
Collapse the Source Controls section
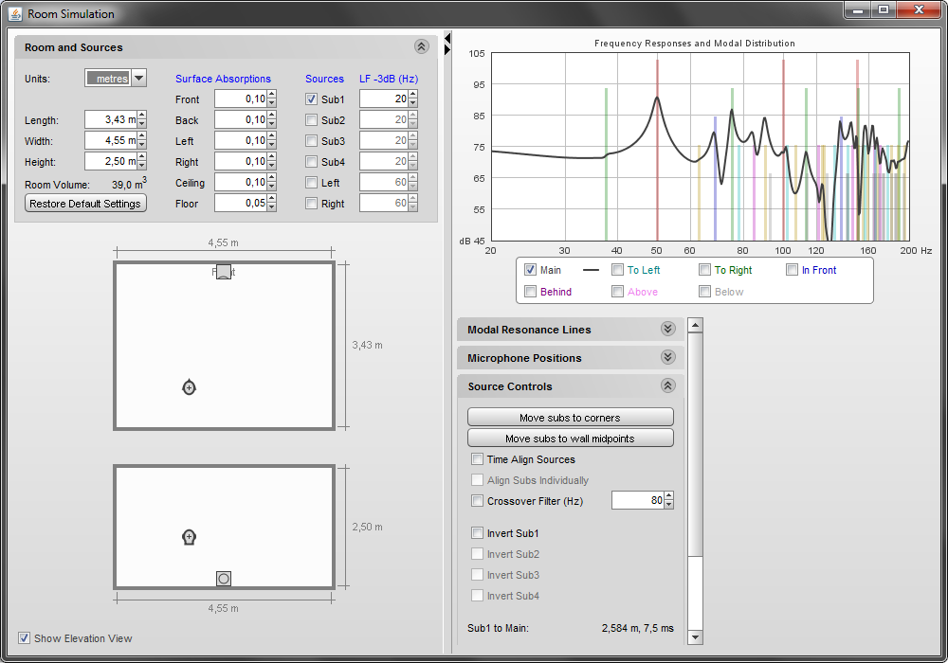(x=667, y=385)
